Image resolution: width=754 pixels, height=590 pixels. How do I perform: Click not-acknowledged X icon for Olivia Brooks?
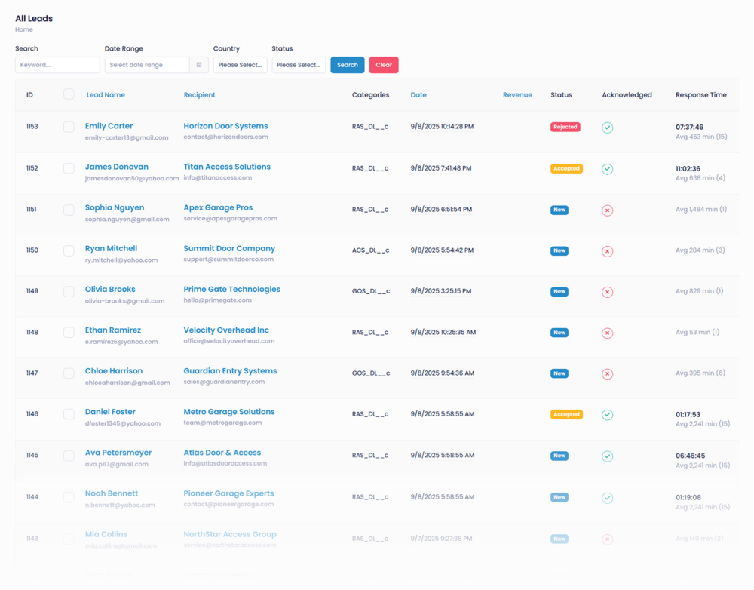[x=607, y=292]
